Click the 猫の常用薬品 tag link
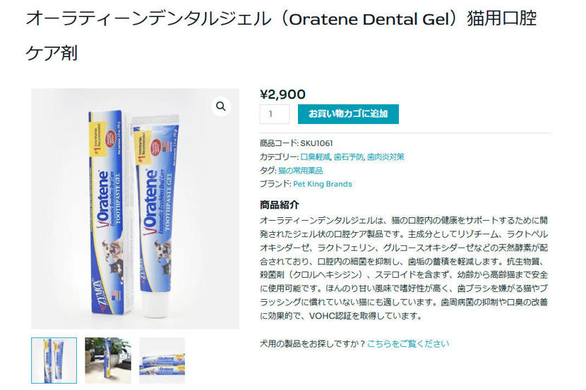 (x=300, y=171)
